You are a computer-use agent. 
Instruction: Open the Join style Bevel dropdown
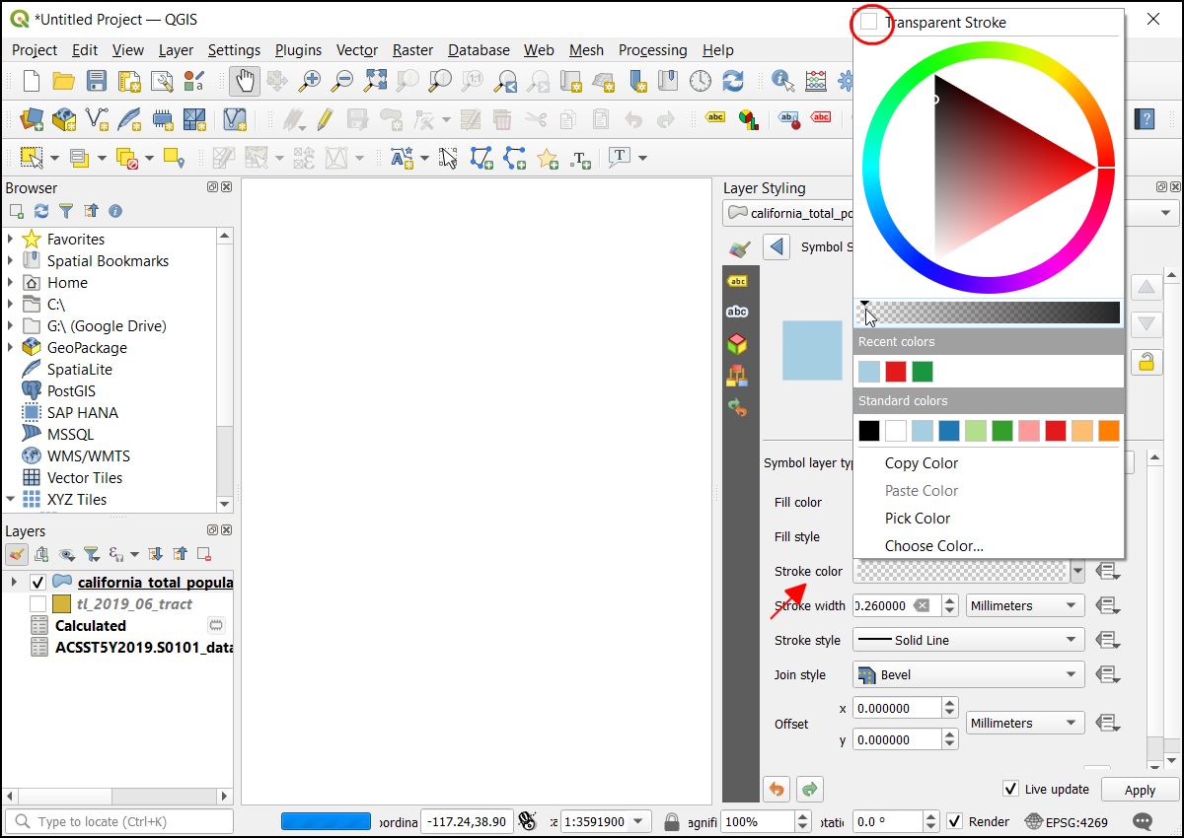pos(968,675)
